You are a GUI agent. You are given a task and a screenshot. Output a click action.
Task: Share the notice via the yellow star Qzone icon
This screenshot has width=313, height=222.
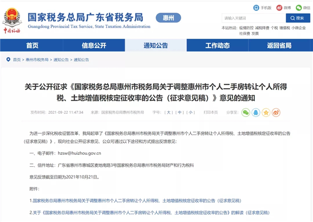(x=266, y=112)
